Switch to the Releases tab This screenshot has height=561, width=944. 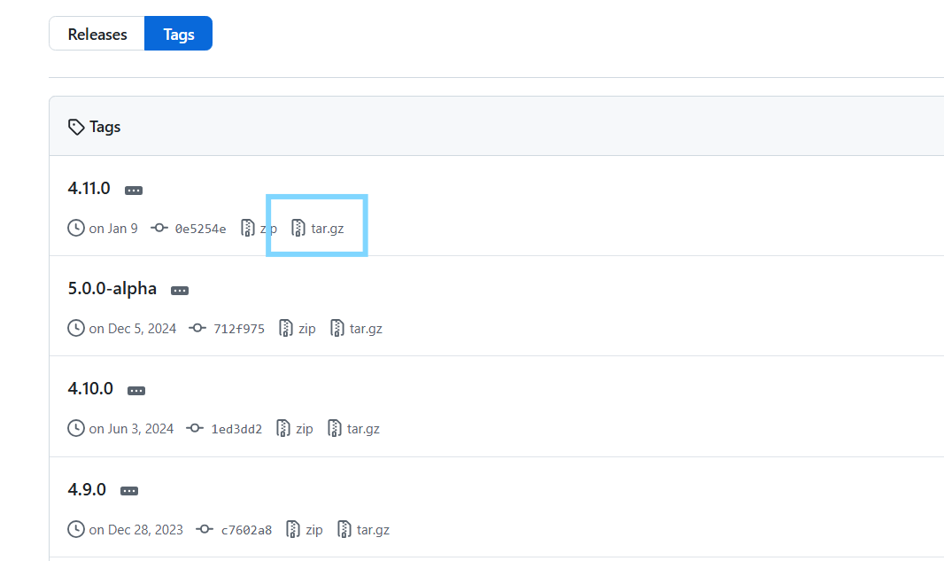pos(97,34)
